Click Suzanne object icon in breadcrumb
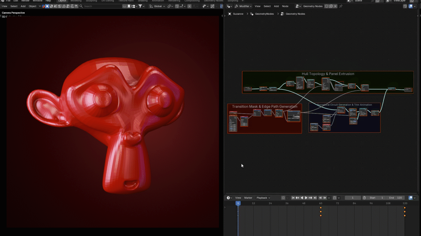This screenshot has height=236, width=421. pos(230,14)
